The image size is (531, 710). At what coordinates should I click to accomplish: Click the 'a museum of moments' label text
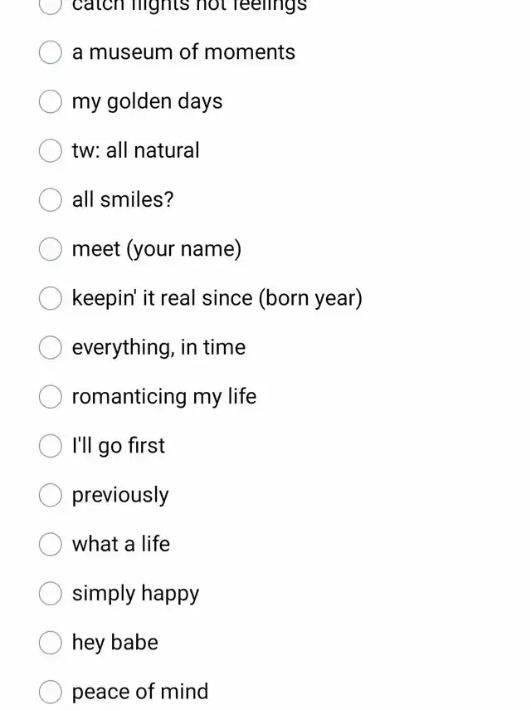[x=183, y=52]
